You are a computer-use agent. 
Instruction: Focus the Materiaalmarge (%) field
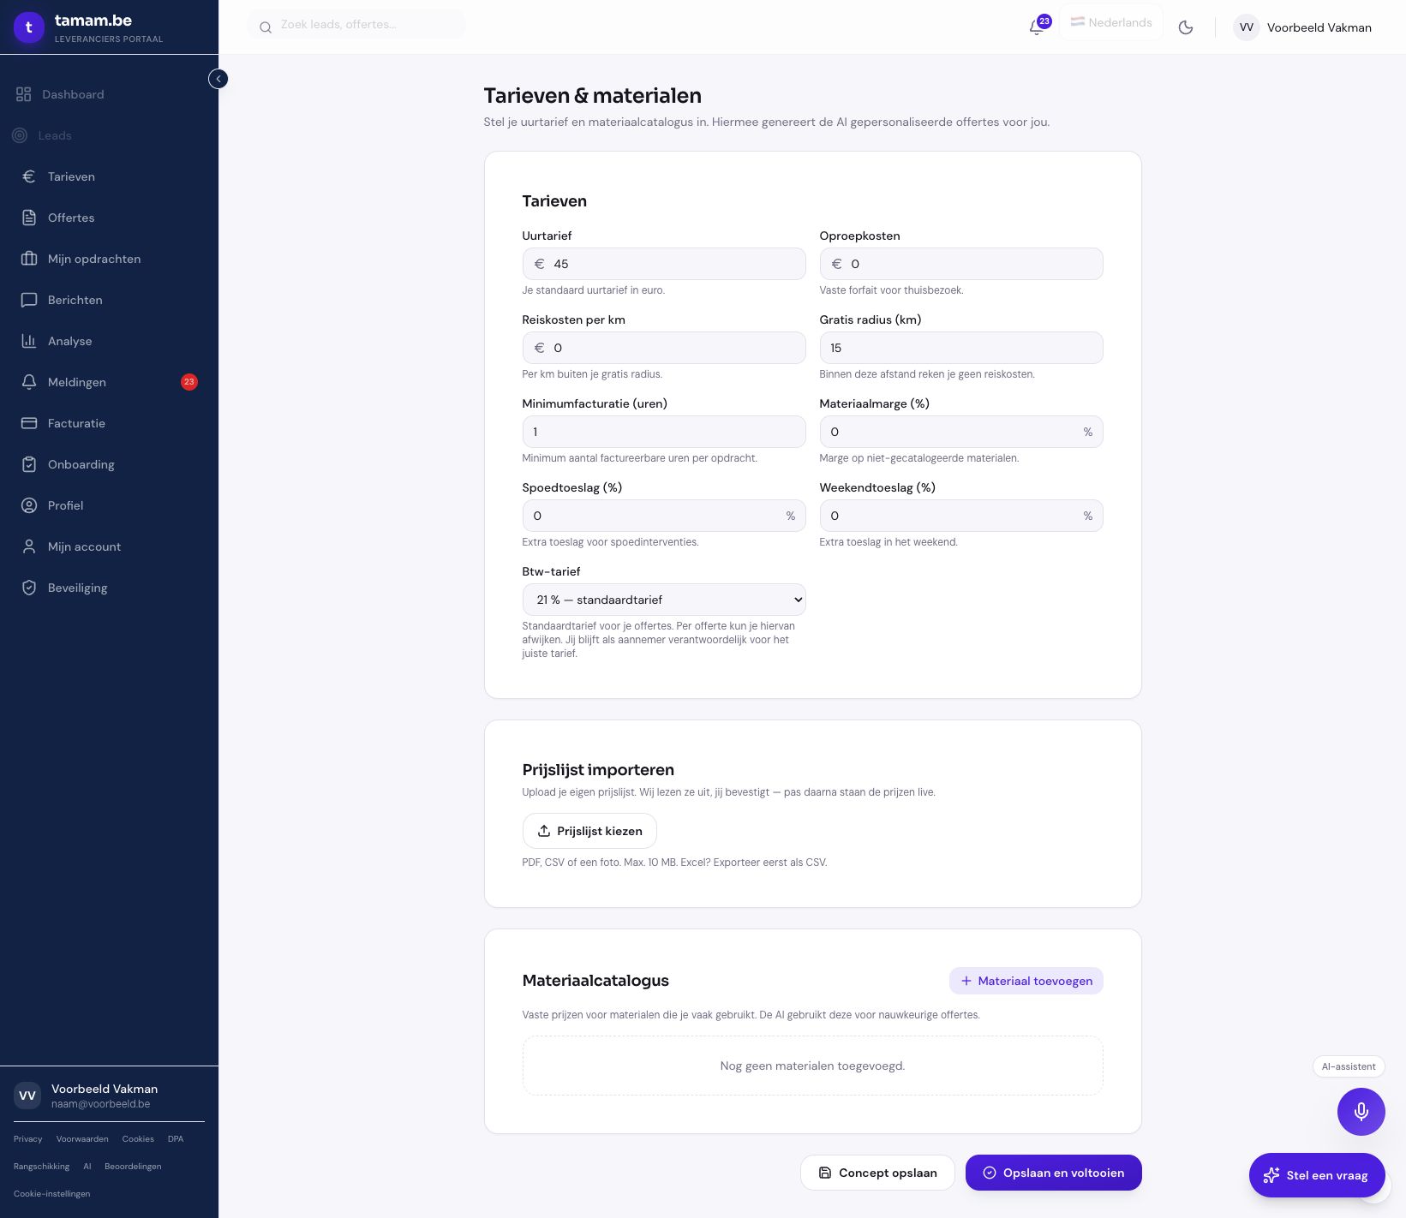click(x=961, y=432)
